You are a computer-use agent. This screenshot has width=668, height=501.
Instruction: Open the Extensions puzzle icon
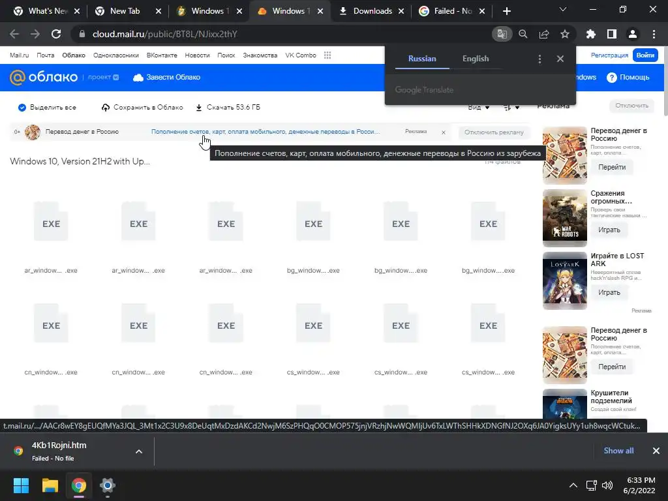591,34
